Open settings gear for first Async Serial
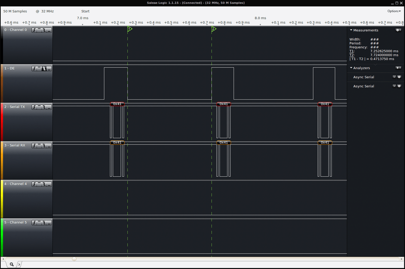The width and height of the screenshot is (405, 269). 399,77
